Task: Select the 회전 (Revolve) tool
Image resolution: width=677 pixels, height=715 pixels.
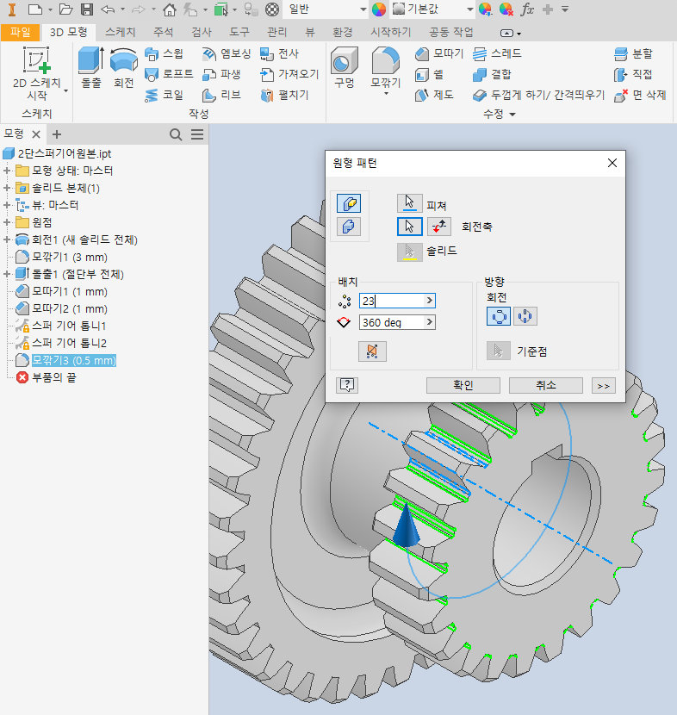Action: tap(123, 67)
